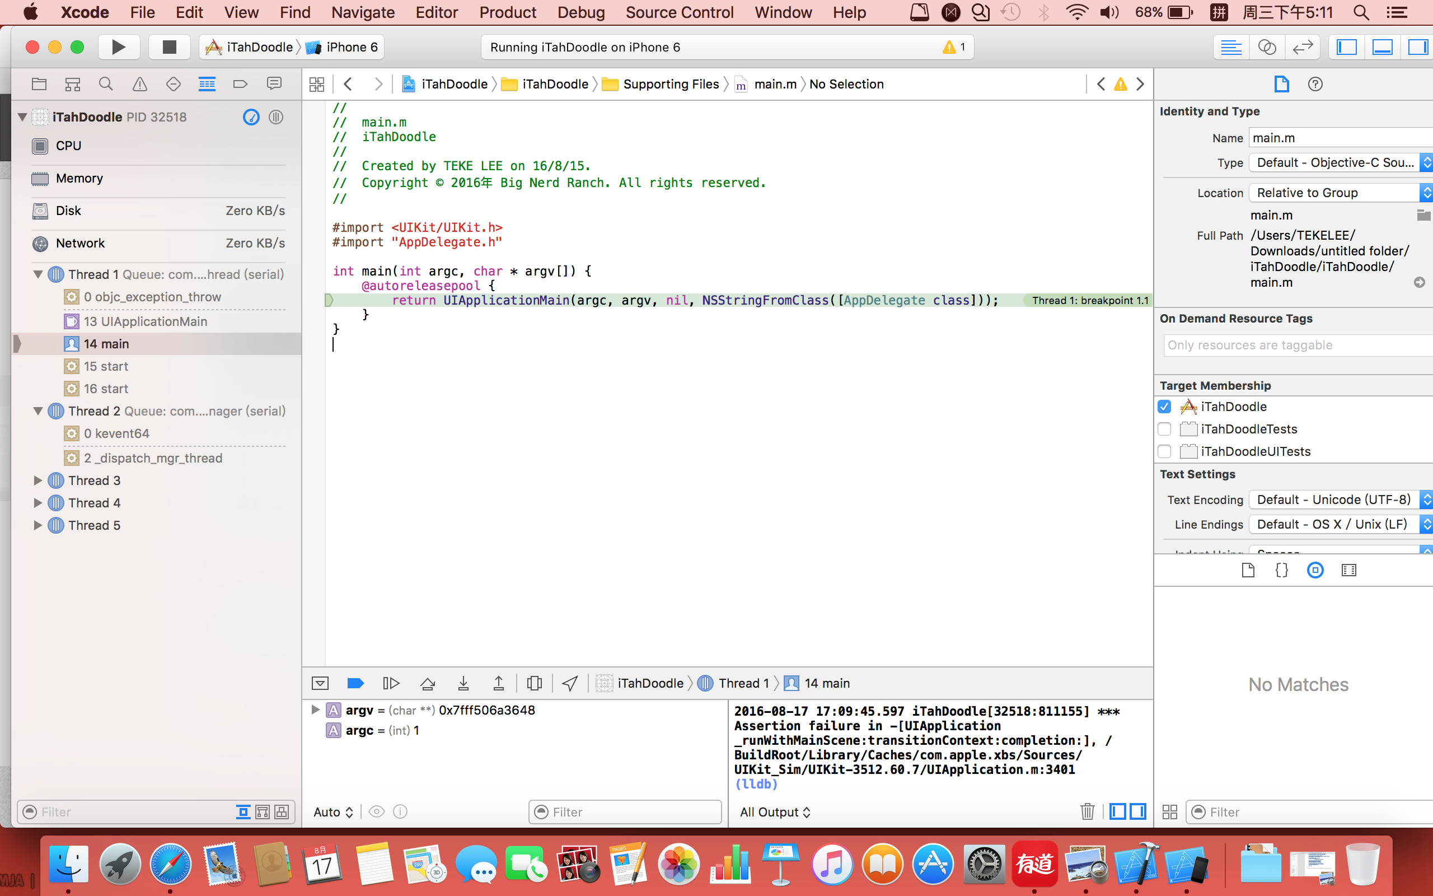Open the Auto variables scope popup

(x=334, y=812)
